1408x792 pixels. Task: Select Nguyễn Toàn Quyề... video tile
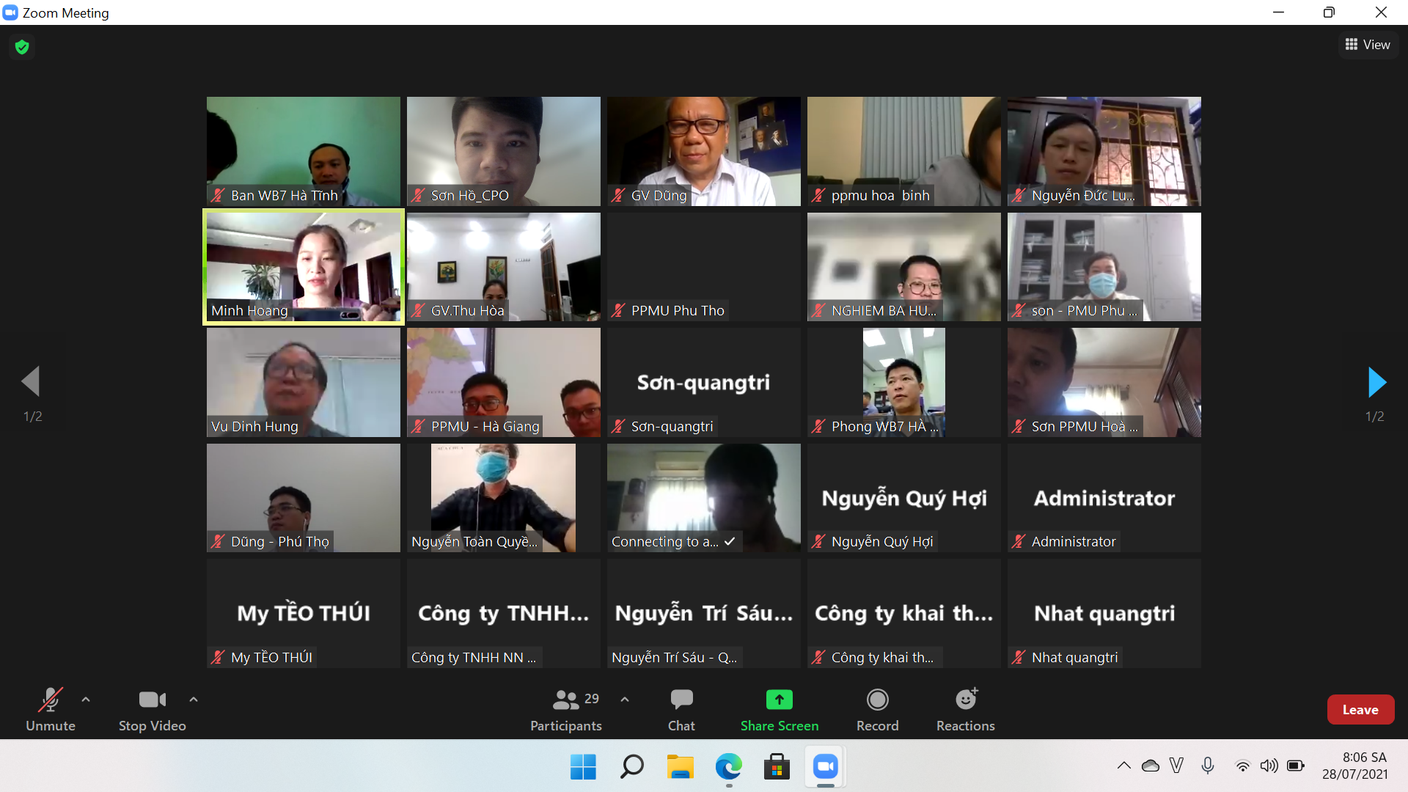click(504, 498)
